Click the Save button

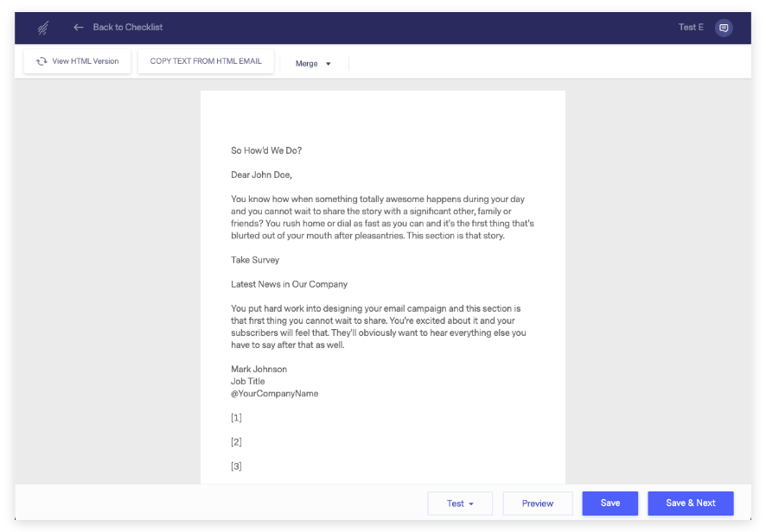610,503
